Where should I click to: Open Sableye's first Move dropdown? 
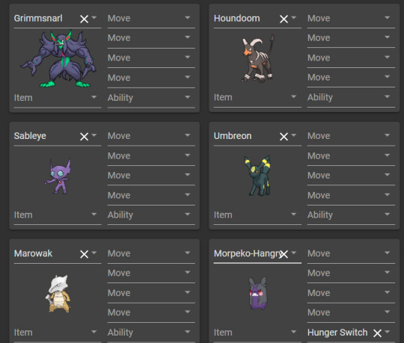[x=151, y=136]
